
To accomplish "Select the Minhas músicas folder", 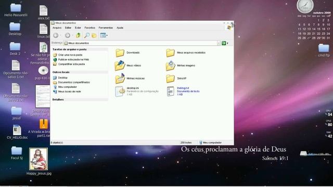I will click(x=120, y=78).
